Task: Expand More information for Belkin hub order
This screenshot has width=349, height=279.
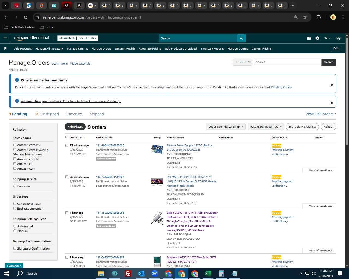Action: (319, 251)
